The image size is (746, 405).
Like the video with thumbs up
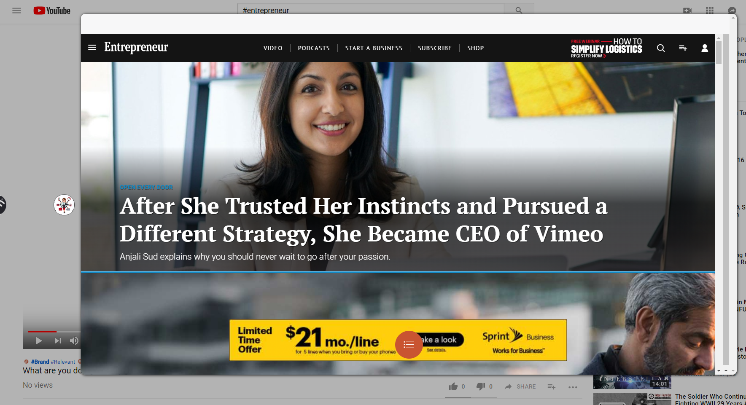[453, 386]
